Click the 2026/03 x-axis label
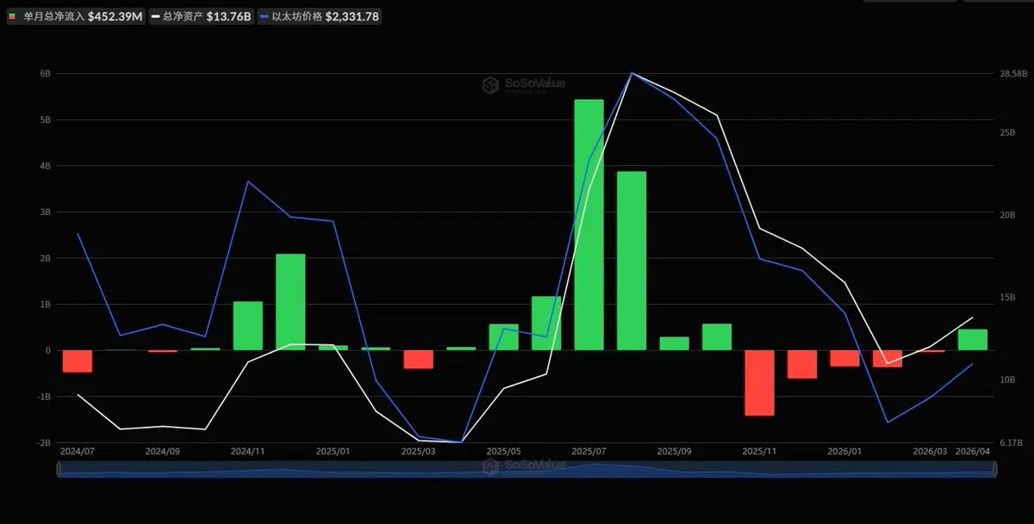1034x524 pixels. click(931, 451)
